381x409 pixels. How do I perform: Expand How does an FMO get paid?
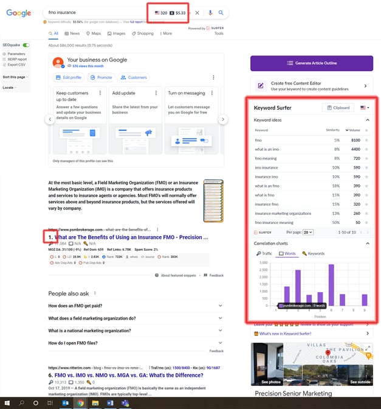tap(136, 306)
